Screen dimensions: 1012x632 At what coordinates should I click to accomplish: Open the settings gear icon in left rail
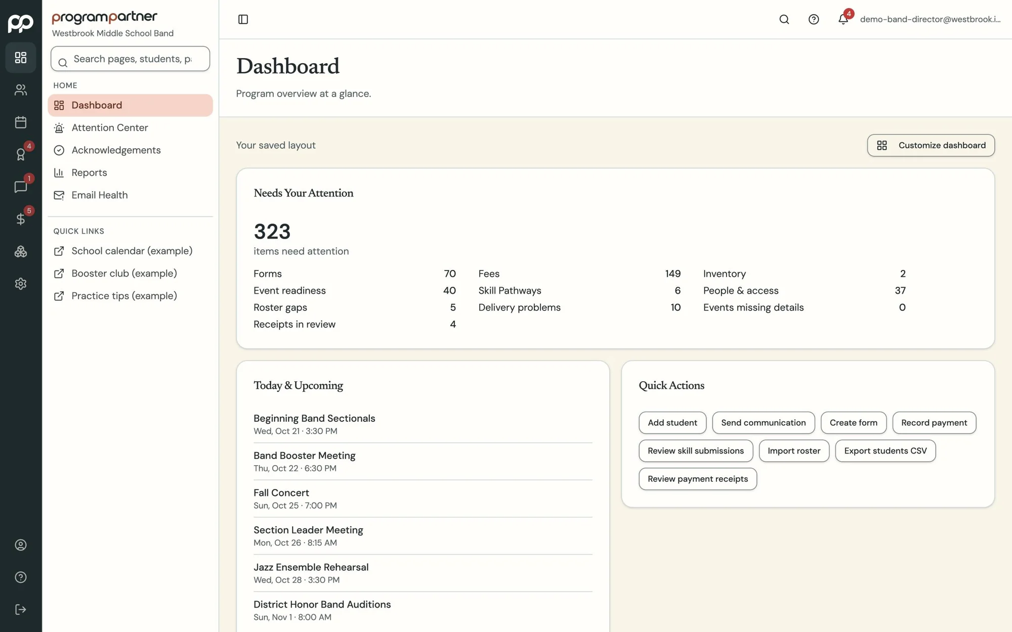coord(21,284)
